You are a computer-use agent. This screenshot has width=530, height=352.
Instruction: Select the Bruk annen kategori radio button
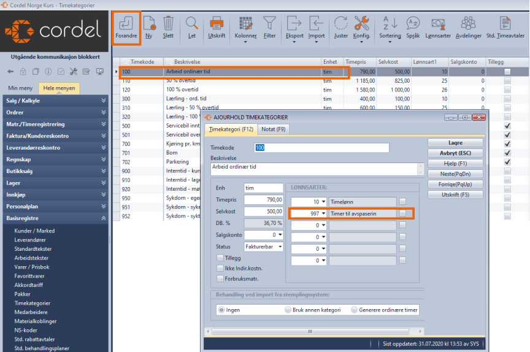pyautogui.click(x=288, y=310)
